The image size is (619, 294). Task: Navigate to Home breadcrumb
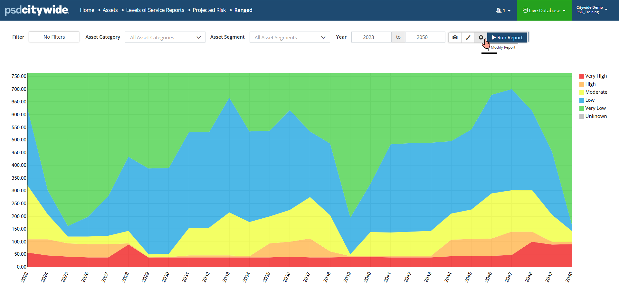tap(87, 10)
